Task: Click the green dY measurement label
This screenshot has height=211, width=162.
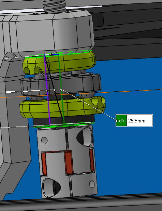Action: [x=121, y=120]
